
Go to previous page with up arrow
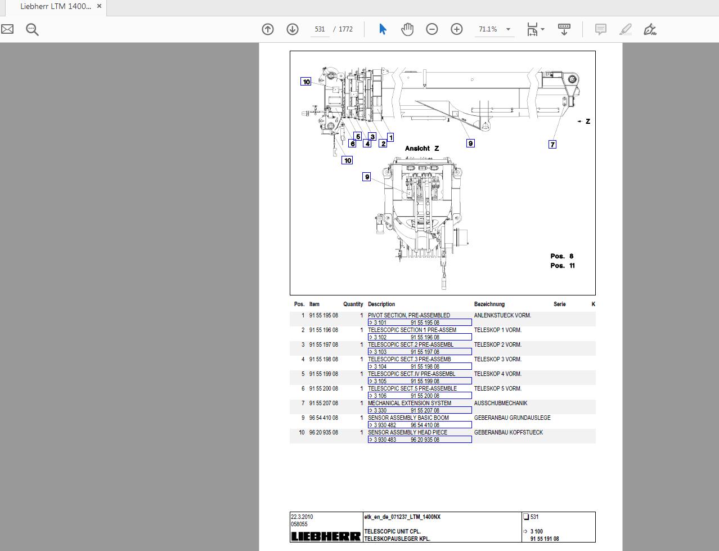tap(268, 29)
